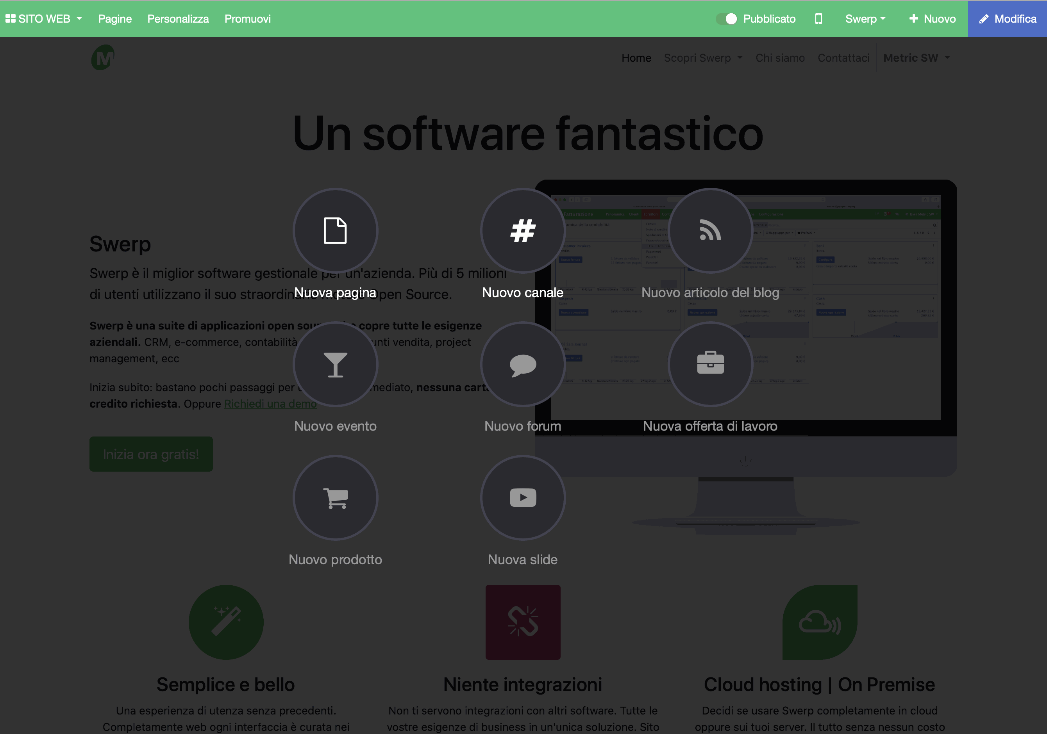This screenshot has width=1047, height=734.
Task: Go to the Chi siamo page
Action: click(x=780, y=58)
